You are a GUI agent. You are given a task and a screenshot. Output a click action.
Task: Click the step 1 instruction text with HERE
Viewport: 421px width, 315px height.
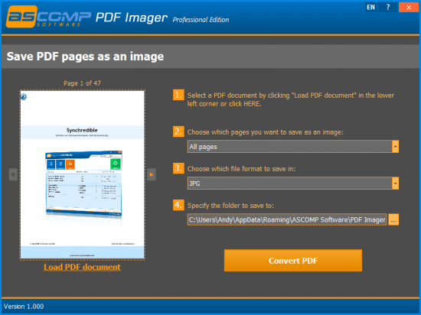(x=291, y=99)
